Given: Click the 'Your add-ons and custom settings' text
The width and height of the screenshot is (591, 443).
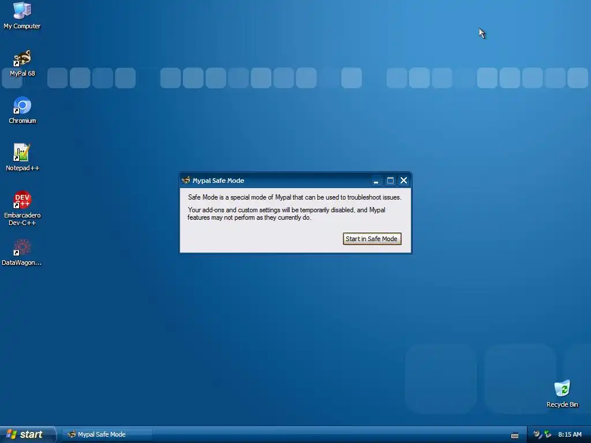Looking at the screenshot, I should point(286,213).
